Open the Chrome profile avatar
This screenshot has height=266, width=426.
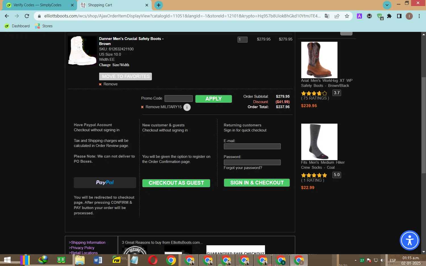tap(409, 16)
